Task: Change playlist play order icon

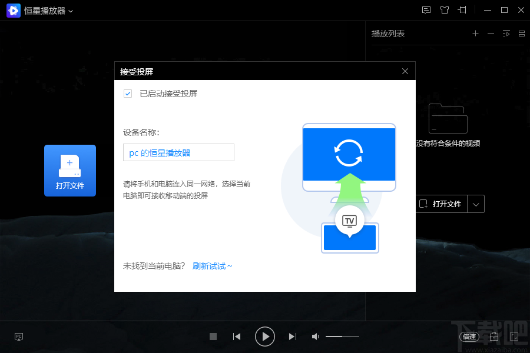Action: (506, 34)
